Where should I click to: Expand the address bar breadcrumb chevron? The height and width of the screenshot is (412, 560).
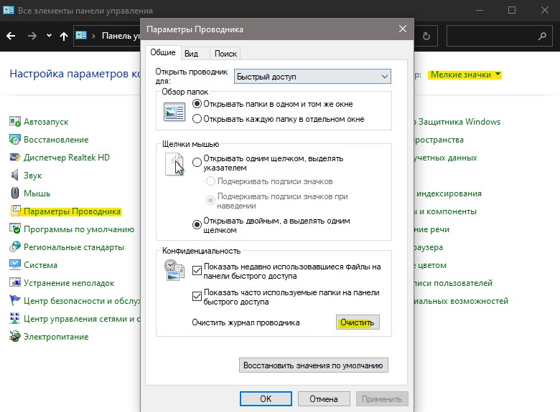(x=93, y=36)
